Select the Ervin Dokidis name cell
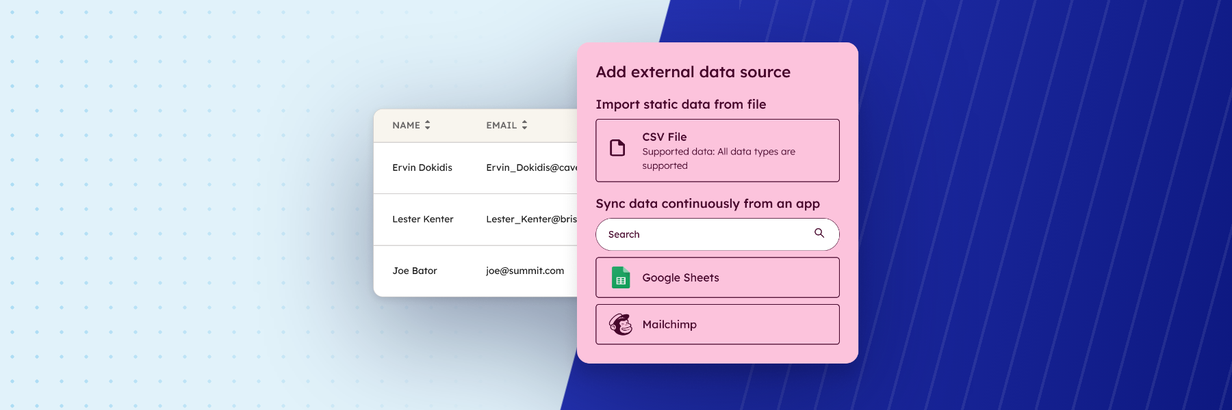 click(x=422, y=167)
